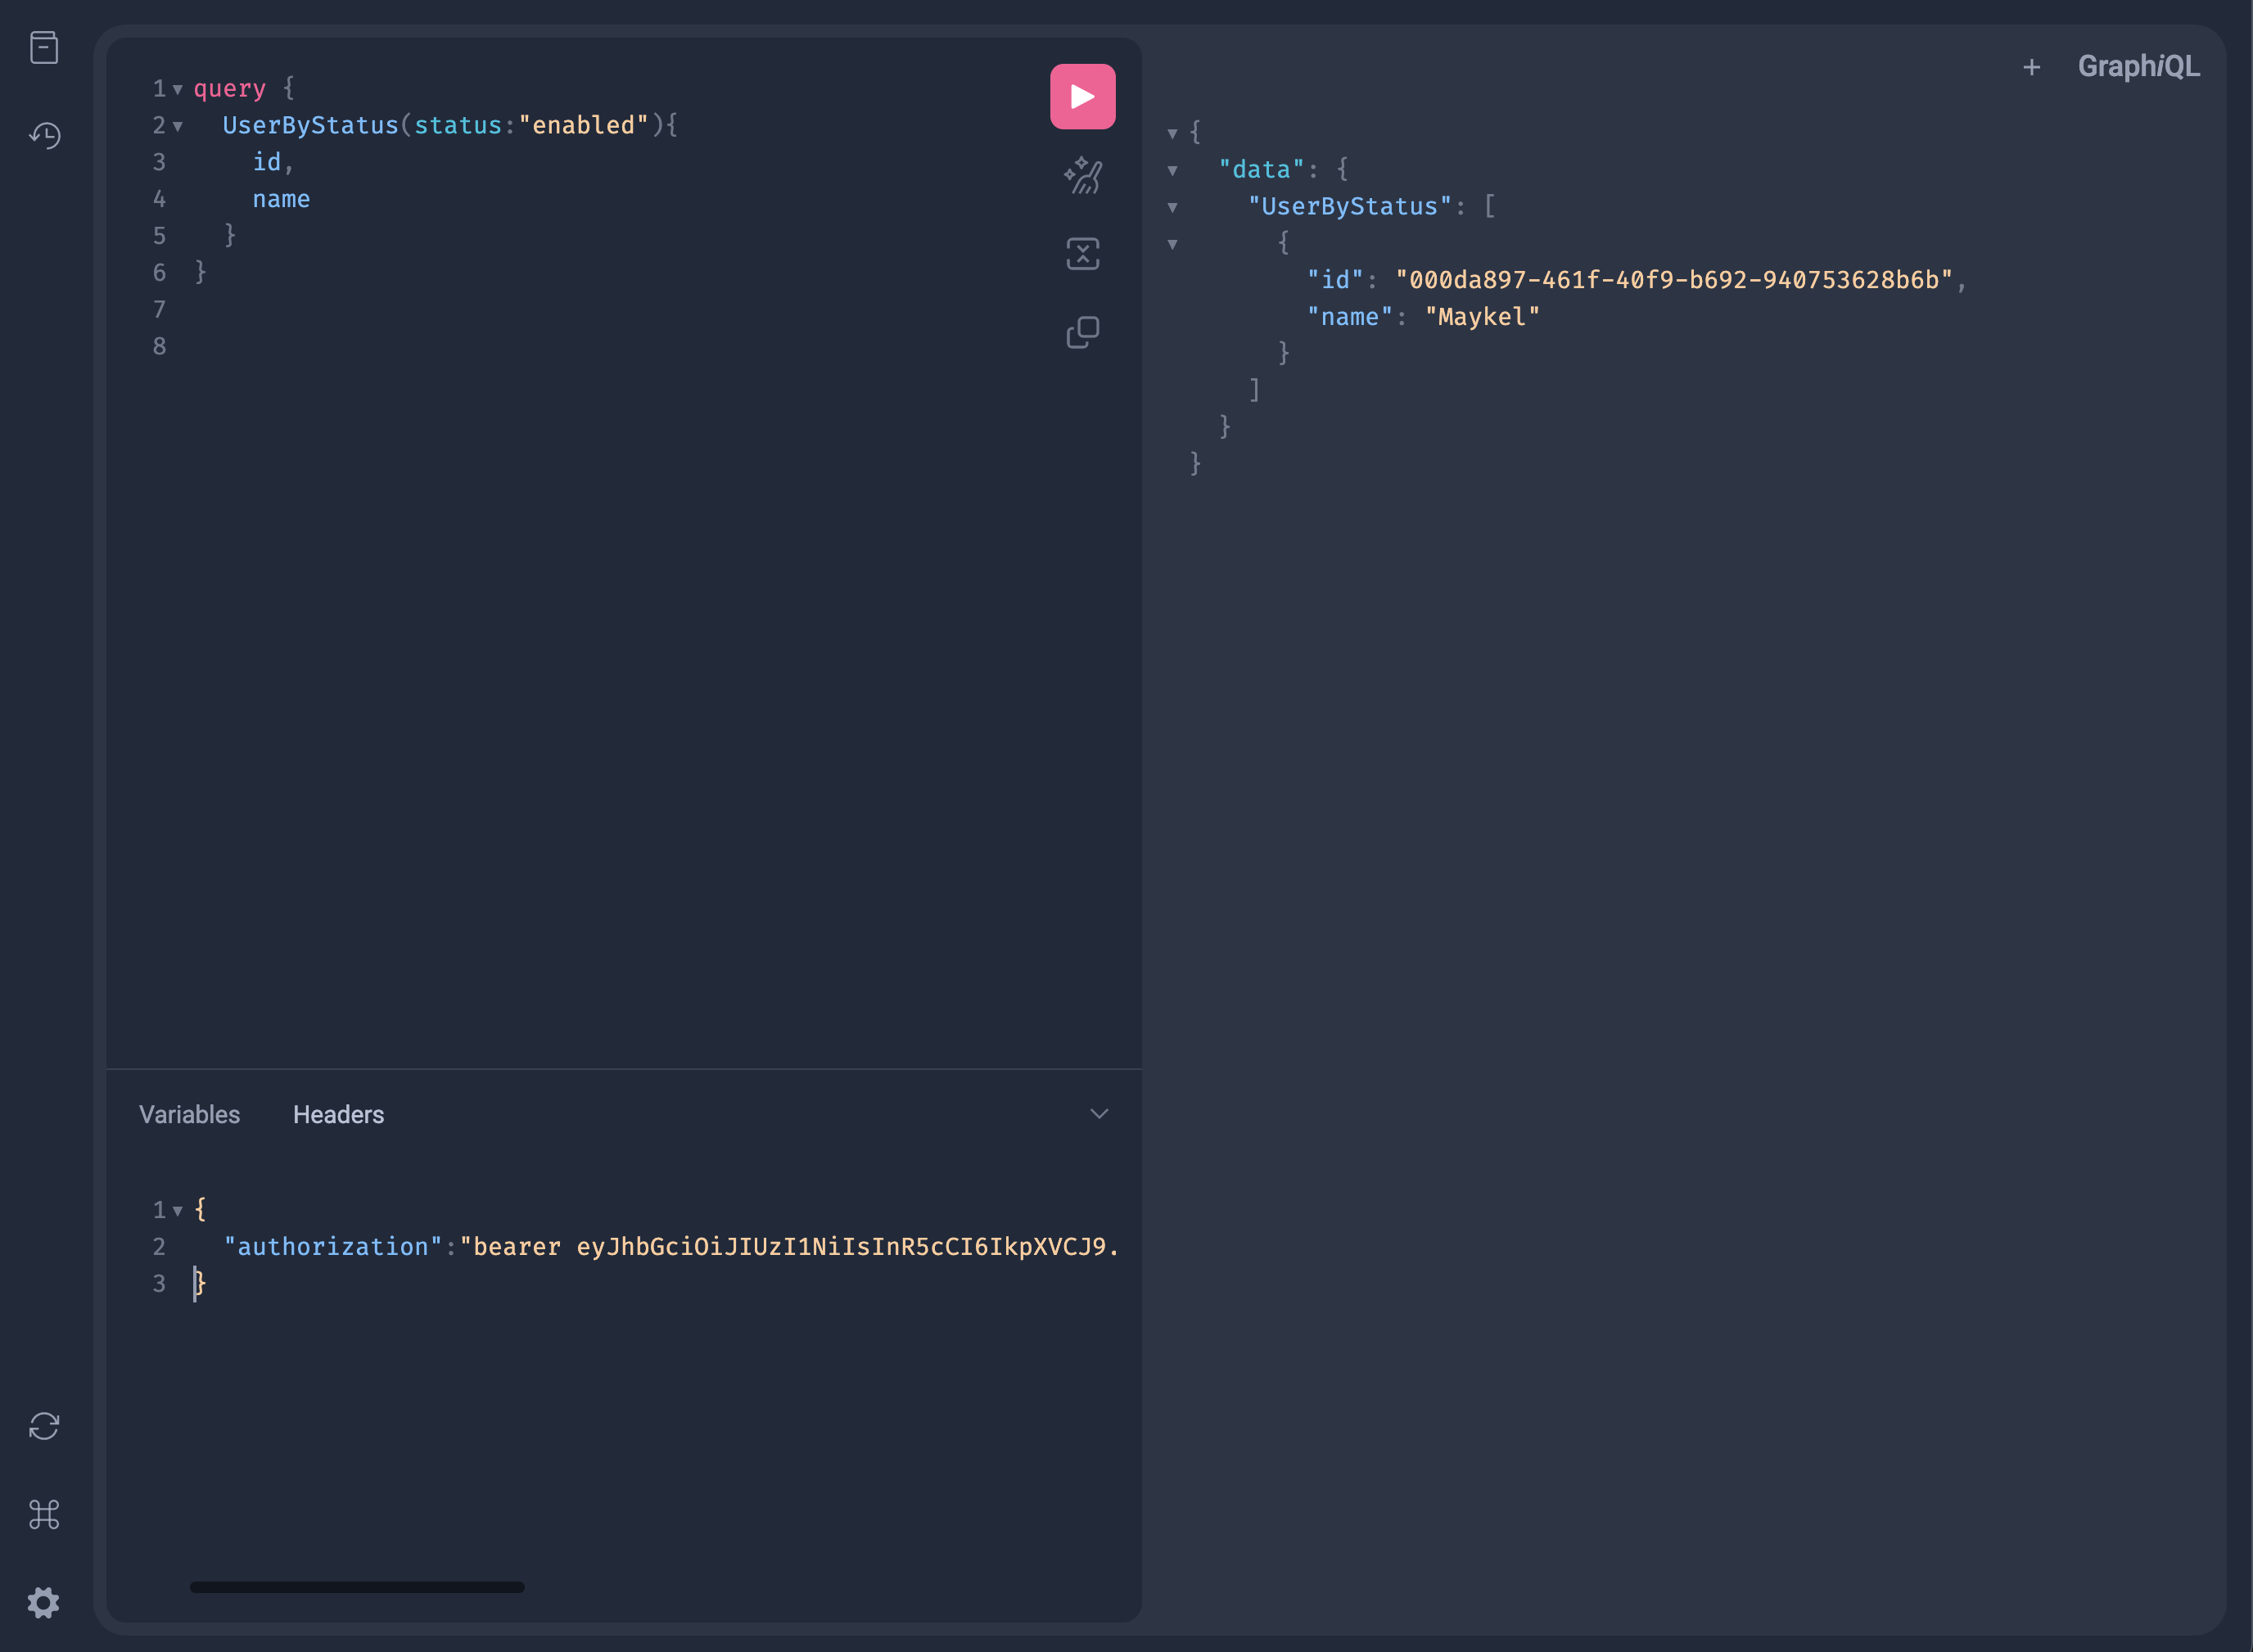Select the Headers tab
This screenshot has height=1652, width=2253.
[338, 1114]
